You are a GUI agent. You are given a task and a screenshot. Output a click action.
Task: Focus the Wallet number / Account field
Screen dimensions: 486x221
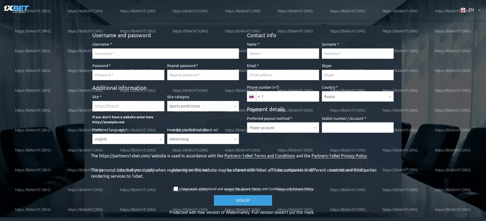coord(357,128)
